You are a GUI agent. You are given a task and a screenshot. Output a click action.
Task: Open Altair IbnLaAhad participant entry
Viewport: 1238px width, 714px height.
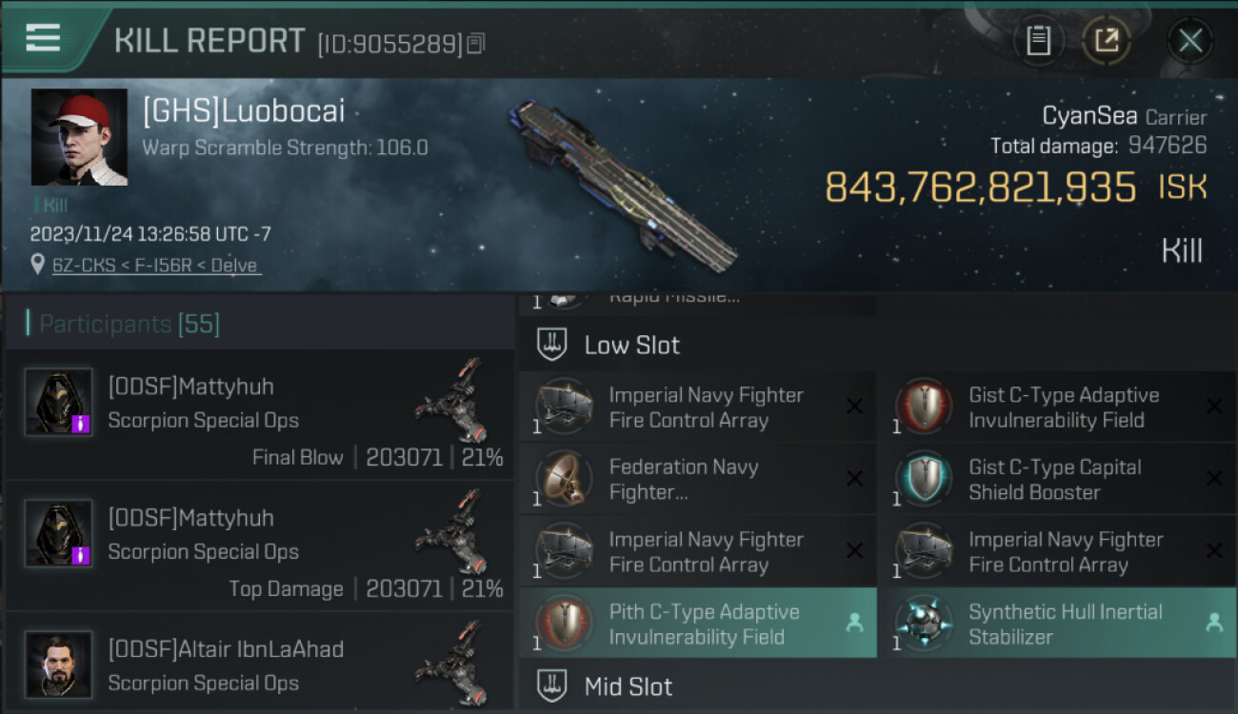tap(226, 650)
